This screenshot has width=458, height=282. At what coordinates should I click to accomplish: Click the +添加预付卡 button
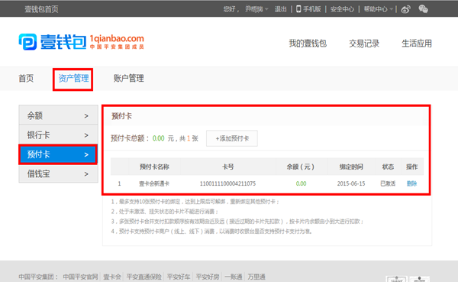click(x=232, y=138)
